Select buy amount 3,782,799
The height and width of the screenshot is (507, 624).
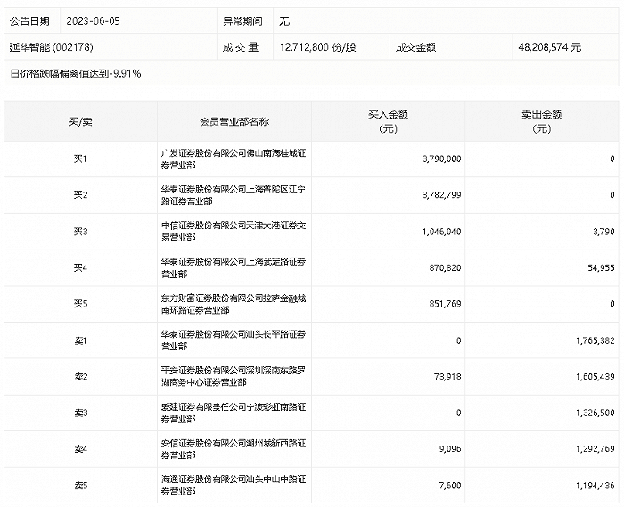442,195
